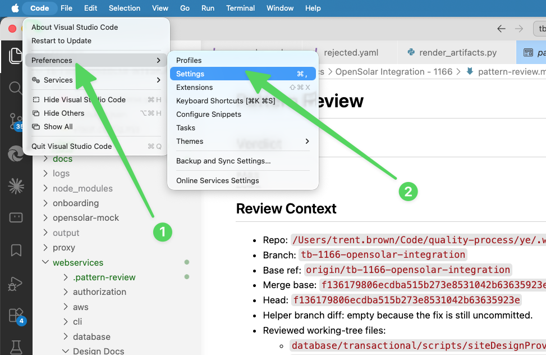Expand the Services submenu arrow
546x355 pixels.
[x=158, y=80]
